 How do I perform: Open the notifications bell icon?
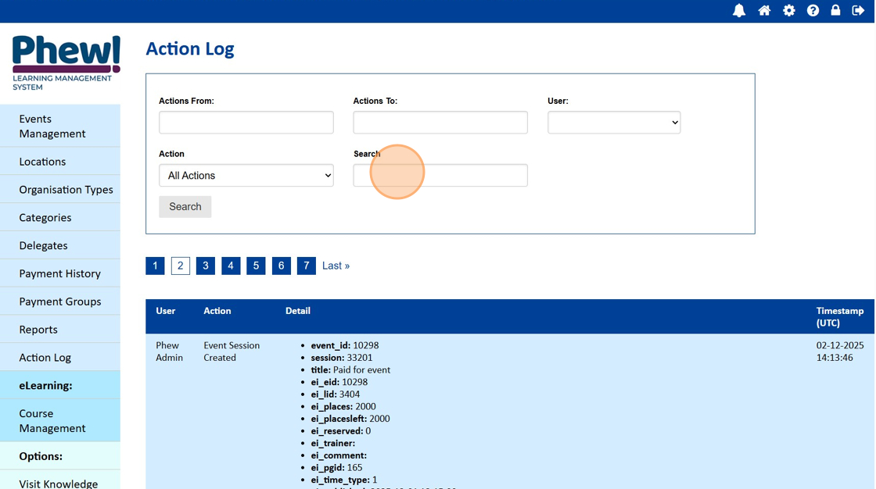[739, 11]
